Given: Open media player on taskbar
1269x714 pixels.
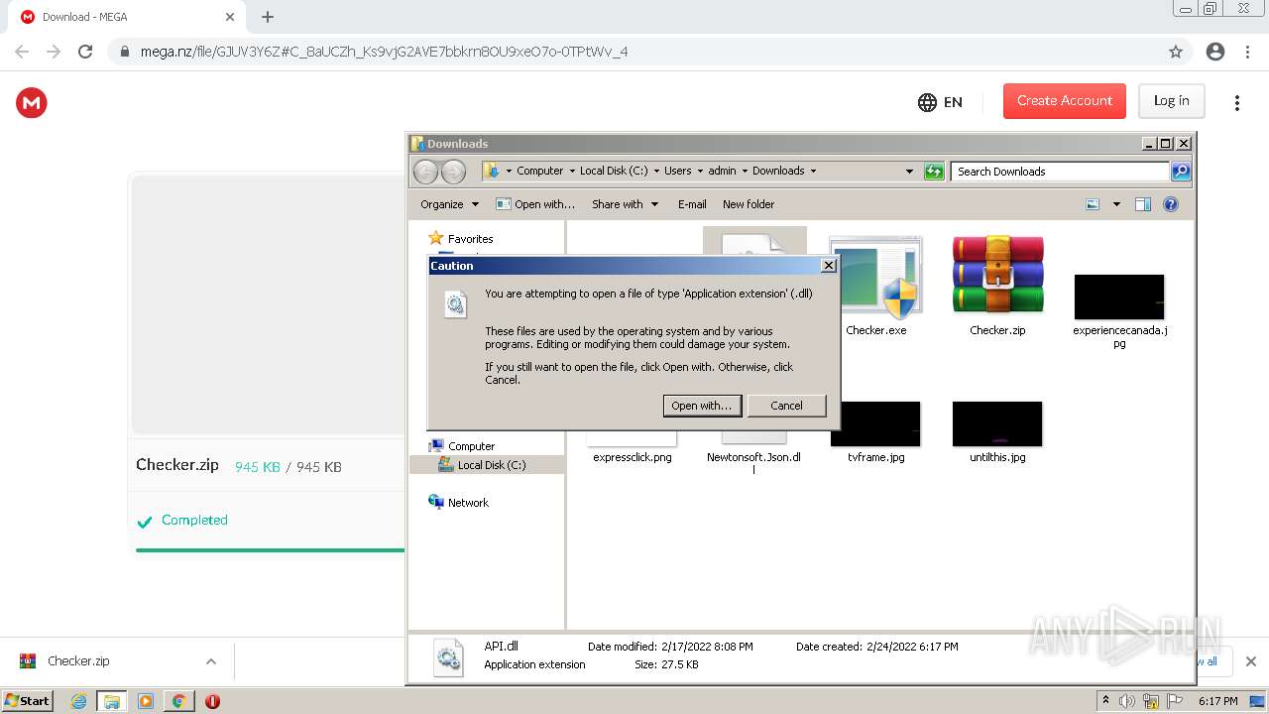Looking at the screenshot, I should [x=146, y=701].
